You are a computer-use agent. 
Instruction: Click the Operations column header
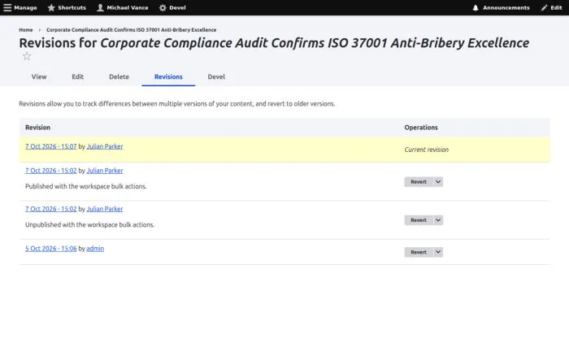pos(421,128)
